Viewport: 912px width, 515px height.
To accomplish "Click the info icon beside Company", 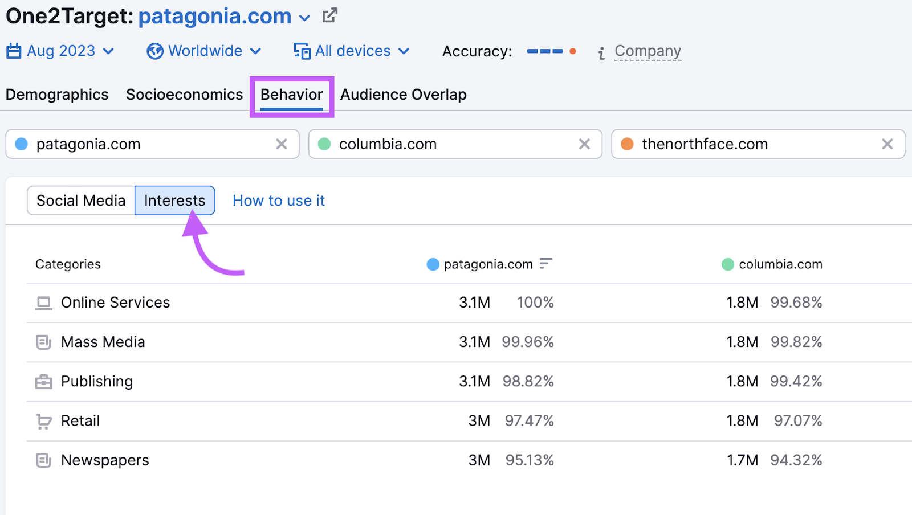I will 601,54.
